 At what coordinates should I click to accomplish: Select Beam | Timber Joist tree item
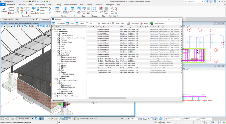click(69, 87)
